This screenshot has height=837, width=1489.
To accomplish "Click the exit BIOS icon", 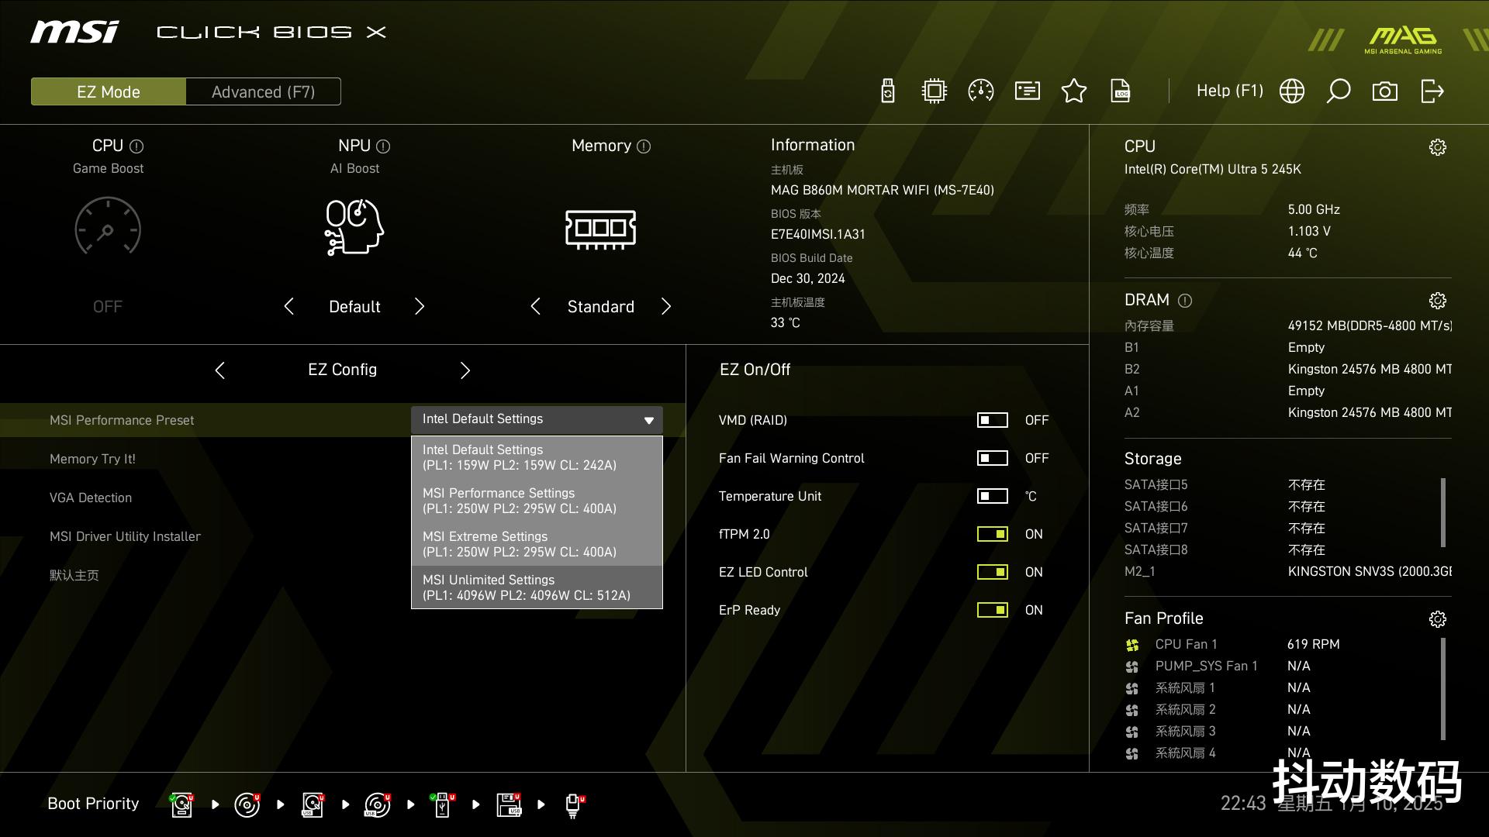I will pos(1432,91).
